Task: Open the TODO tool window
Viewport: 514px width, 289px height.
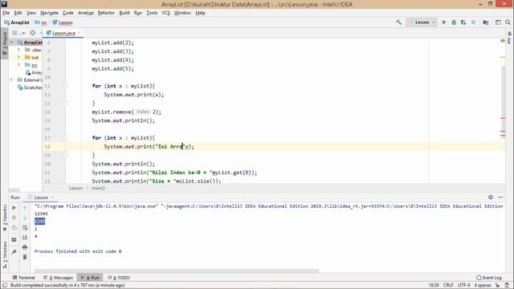Action: (x=118, y=278)
